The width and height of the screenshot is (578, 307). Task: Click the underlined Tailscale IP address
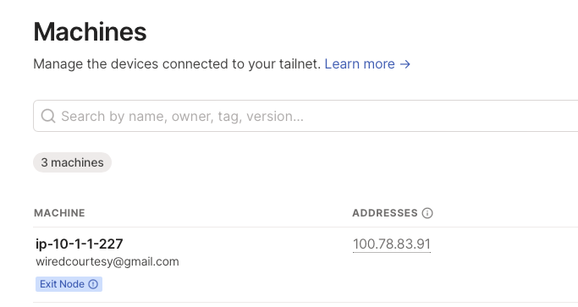392,244
